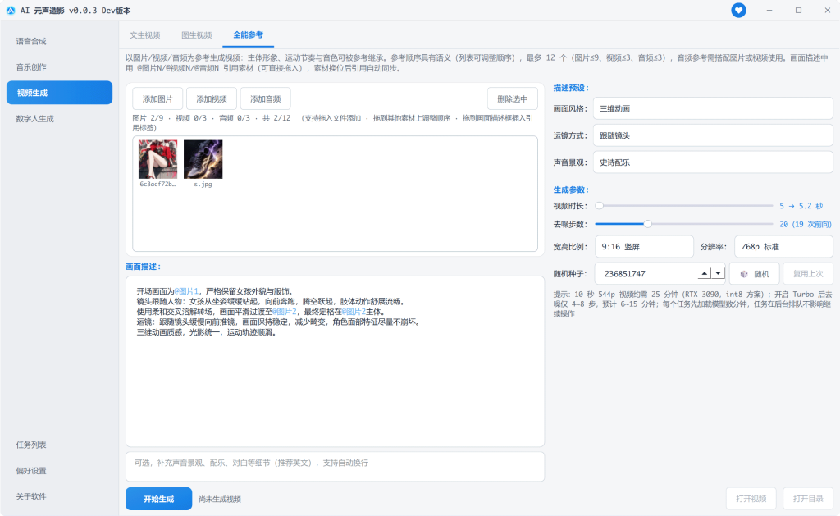The image size is (840, 516).
Task: Click 视频时长 slider track
Action: click(x=684, y=206)
